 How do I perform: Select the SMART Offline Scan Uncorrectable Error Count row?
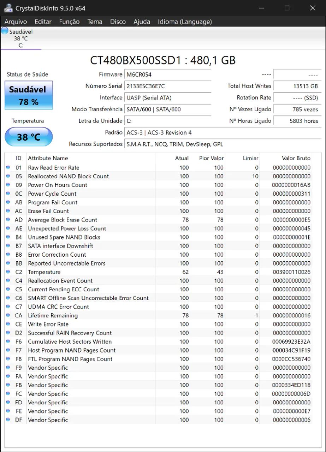pyautogui.click(x=158, y=298)
